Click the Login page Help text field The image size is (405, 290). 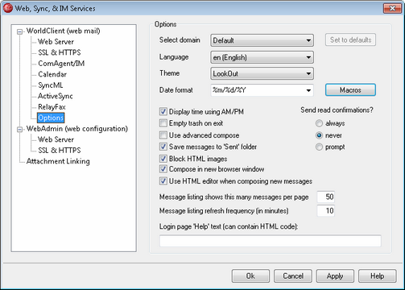(271, 241)
